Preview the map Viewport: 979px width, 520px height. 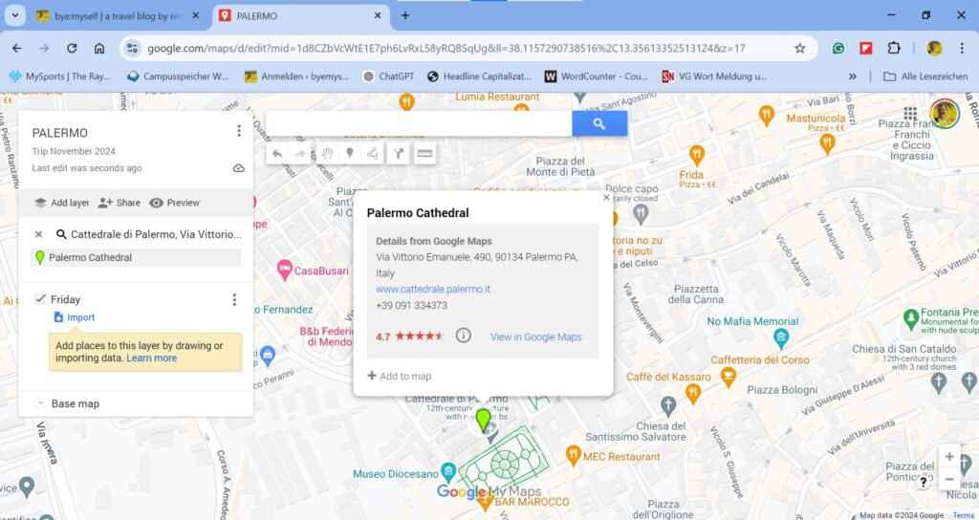point(175,203)
